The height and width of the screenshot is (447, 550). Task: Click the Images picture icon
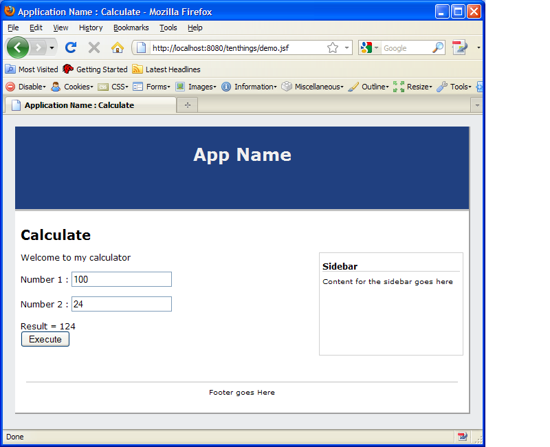180,87
